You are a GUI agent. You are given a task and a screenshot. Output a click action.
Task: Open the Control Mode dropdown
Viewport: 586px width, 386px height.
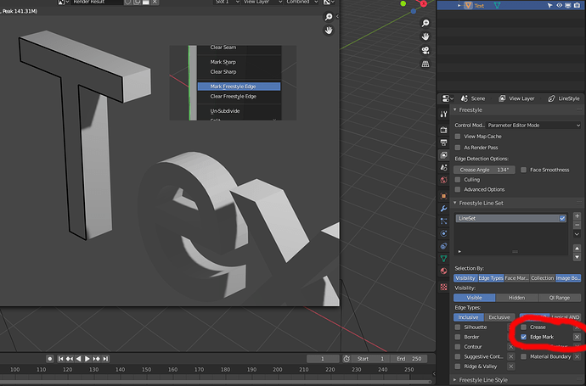[x=533, y=126]
